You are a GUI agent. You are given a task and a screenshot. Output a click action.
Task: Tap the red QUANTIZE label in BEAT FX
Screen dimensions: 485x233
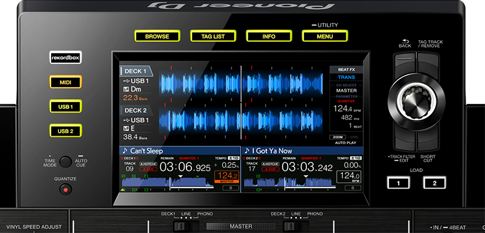pos(346,101)
